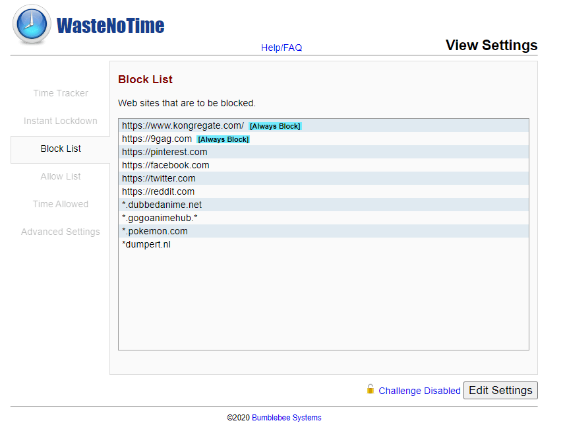Image resolution: width=563 pixels, height=429 pixels.
Task: Select the *.pokemon.com row
Action: tap(324, 231)
